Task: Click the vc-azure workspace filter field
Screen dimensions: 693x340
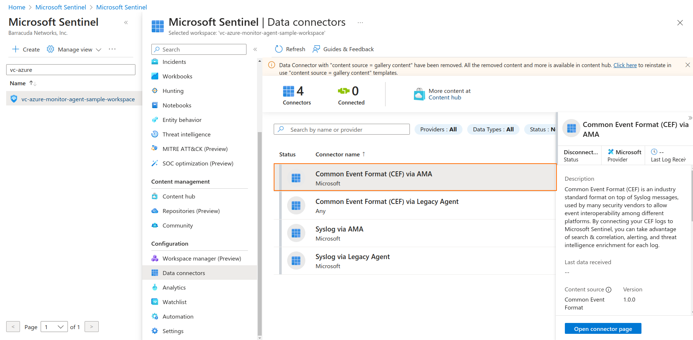Action: (x=71, y=70)
